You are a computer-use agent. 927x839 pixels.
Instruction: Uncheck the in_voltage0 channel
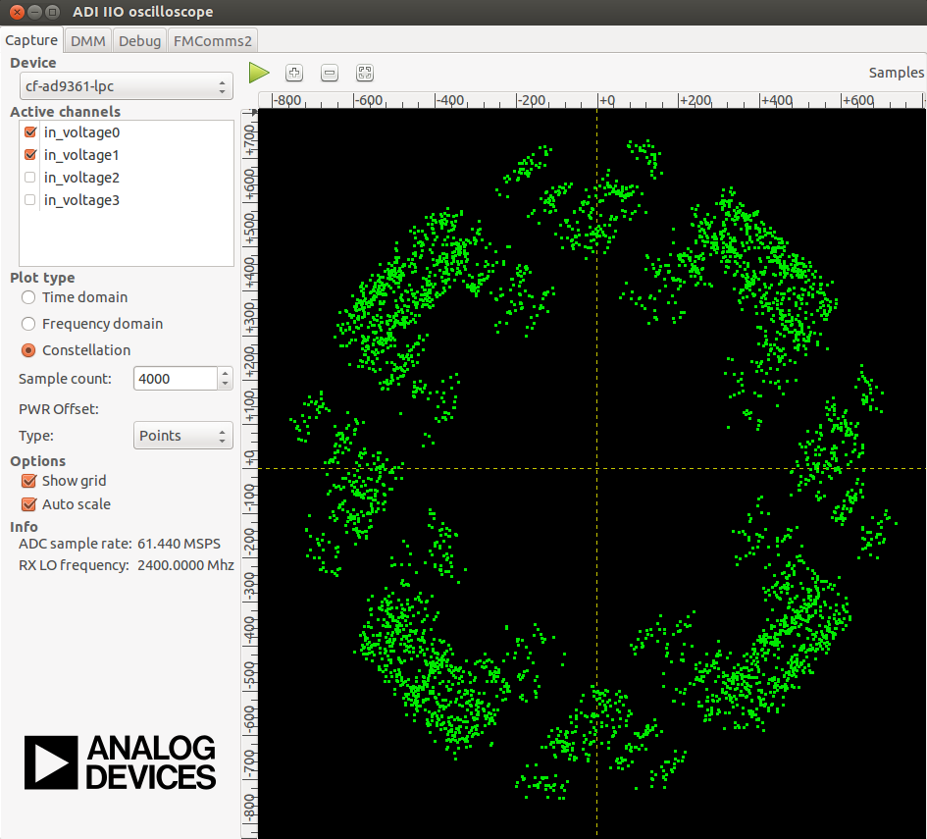pos(30,131)
